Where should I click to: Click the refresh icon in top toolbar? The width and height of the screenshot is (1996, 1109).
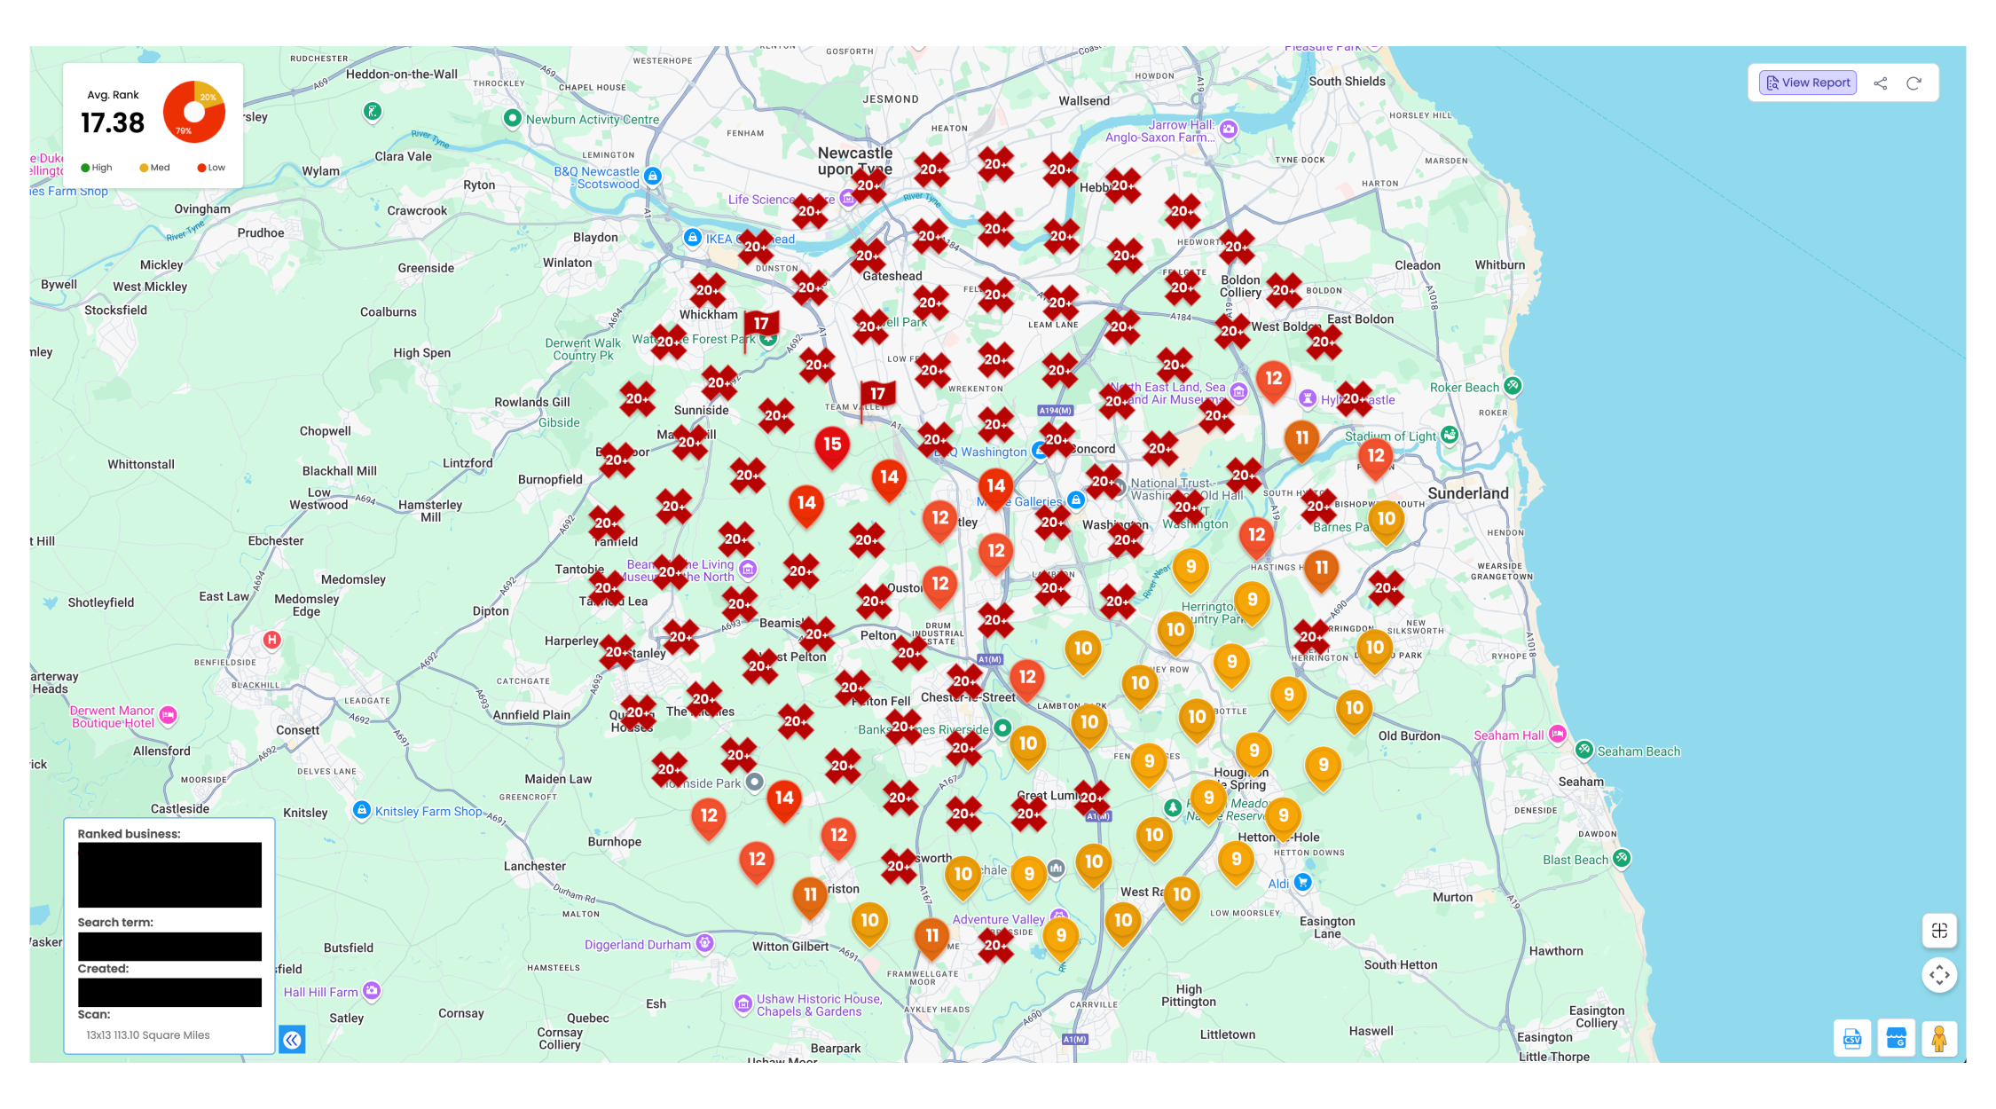coord(1913,83)
